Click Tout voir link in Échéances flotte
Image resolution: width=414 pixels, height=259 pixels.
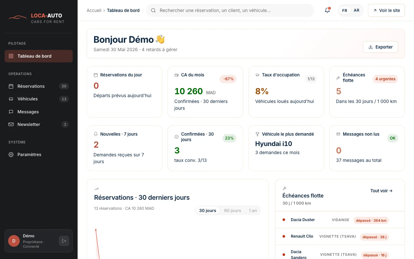381,191
